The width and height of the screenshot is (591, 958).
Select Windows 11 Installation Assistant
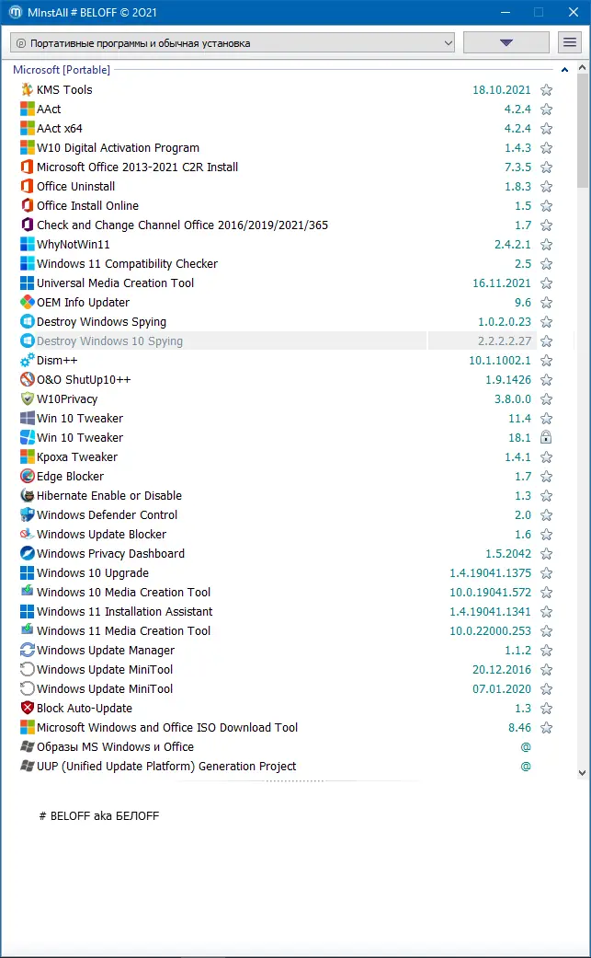pos(124,612)
